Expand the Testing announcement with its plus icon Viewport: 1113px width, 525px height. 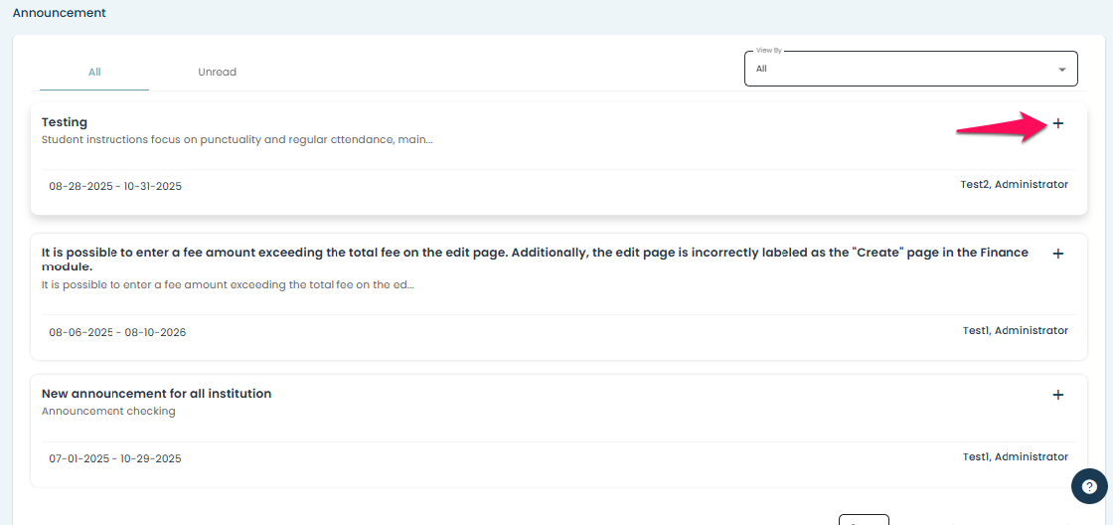tap(1057, 123)
